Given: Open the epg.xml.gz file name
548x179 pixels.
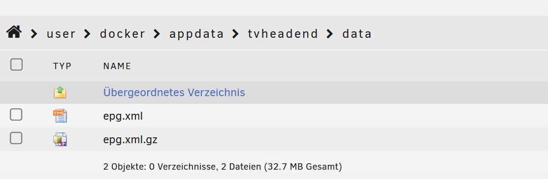Looking at the screenshot, I should coord(130,140).
